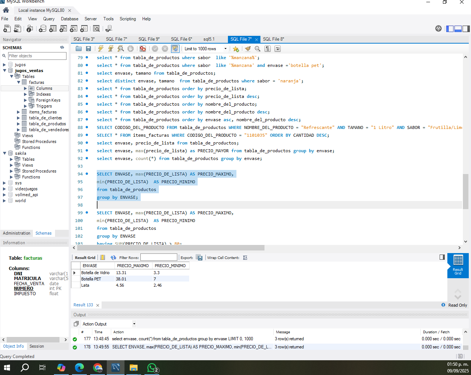This screenshot has height=375, width=471.
Task: Switch to the SQL File 3 tab
Action: tap(84, 39)
